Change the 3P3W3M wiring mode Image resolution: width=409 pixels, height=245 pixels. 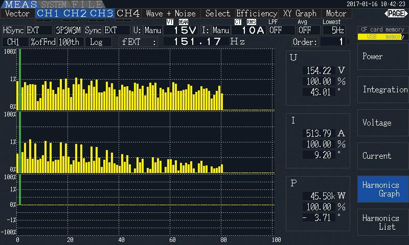[x=69, y=30]
